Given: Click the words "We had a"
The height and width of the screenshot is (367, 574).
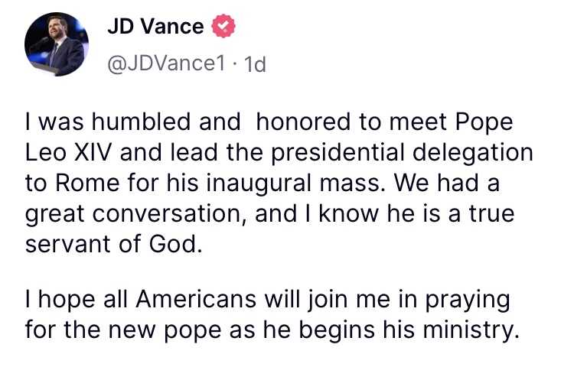Looking at the screenshot, I should [x=447, y=183].
